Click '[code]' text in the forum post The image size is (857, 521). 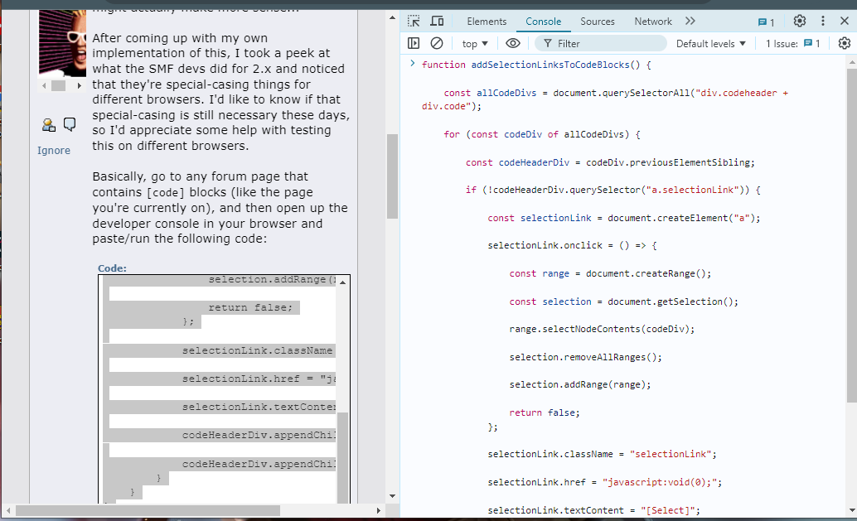click(x=165, y=192)
